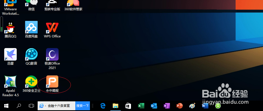
Task: Open the Windows Start menu
Action: pos(6,106)
